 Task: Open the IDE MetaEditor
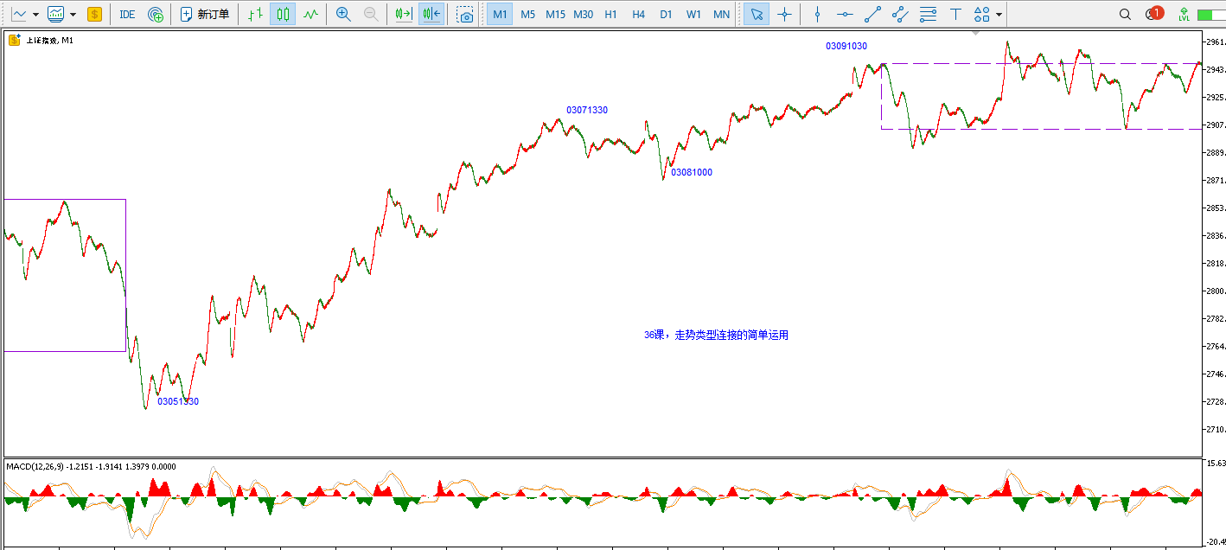(127, 14)
